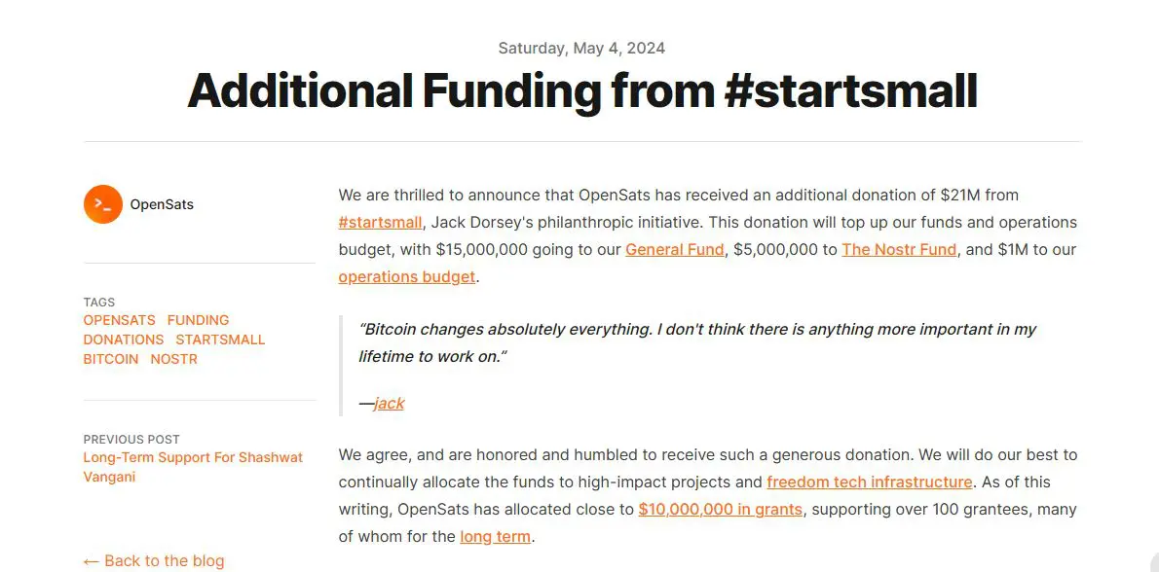Viewport: 1159px width, 572px height.
Task: Open the #startsmall link
Action: (381, 222)
